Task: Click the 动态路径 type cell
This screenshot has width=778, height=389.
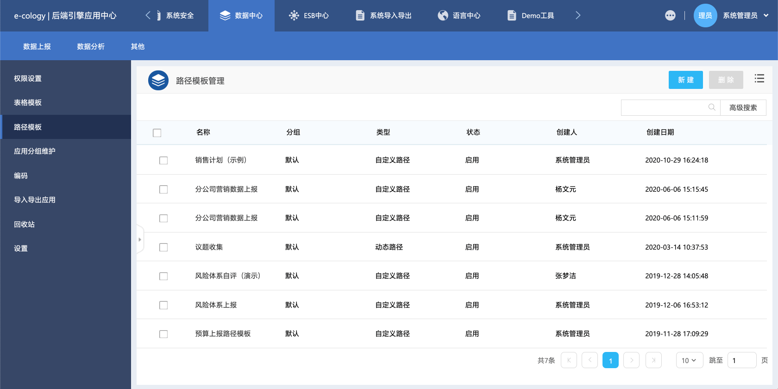Action: (x=389, y=247)
